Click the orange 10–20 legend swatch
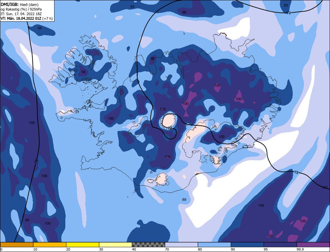 50,244
